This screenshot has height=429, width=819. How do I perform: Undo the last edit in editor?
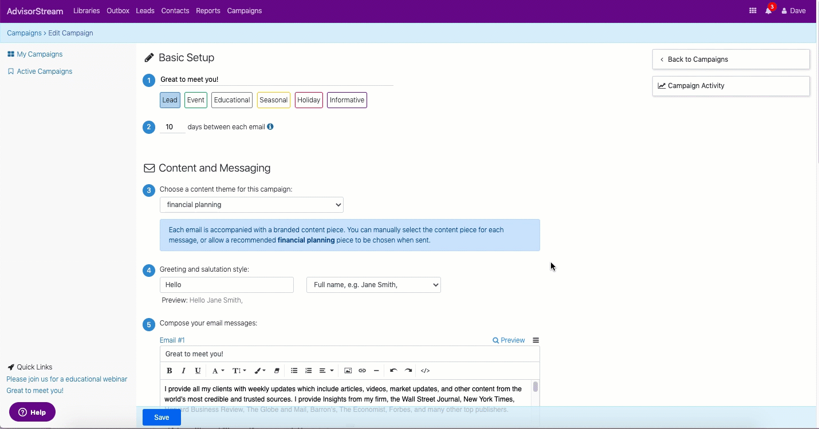[x=393, y=371]
